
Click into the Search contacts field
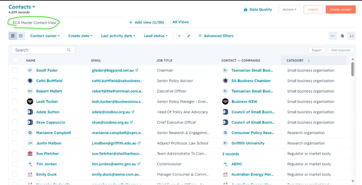43,50
